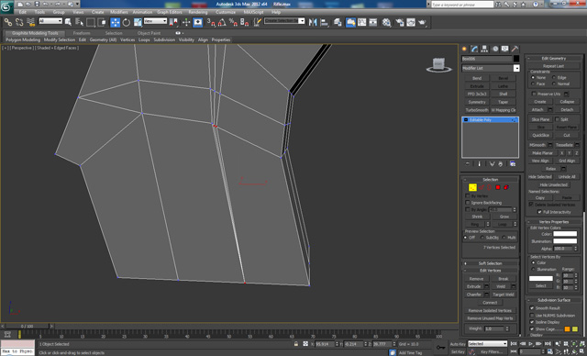Click the Remove Isolated Vertices button
Screen dimensions: 587x356
point(490,310)
